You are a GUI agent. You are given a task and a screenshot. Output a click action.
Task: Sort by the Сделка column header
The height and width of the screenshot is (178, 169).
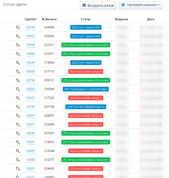click(31, 19)
